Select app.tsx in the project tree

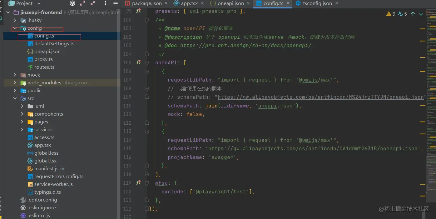42,145
